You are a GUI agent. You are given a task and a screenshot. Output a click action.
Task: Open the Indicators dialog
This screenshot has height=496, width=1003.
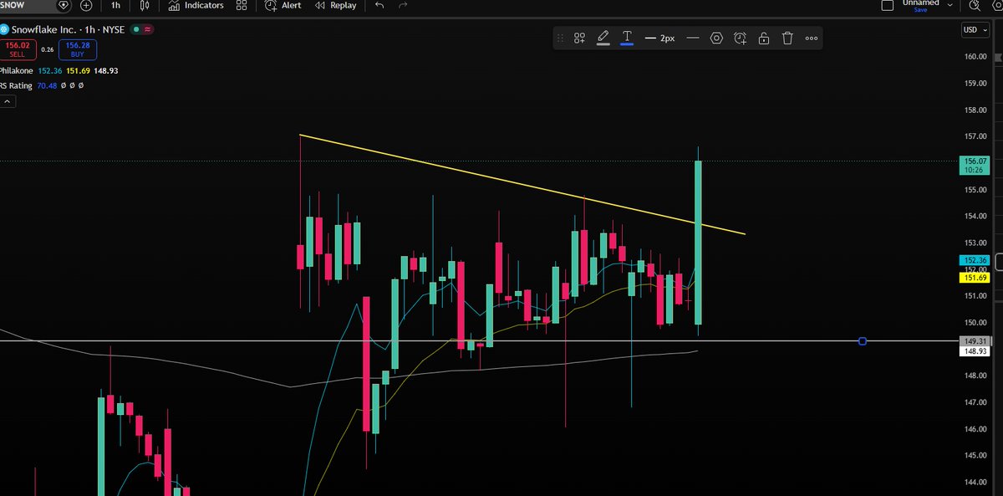pyautogui.click(x=196, y=5)
